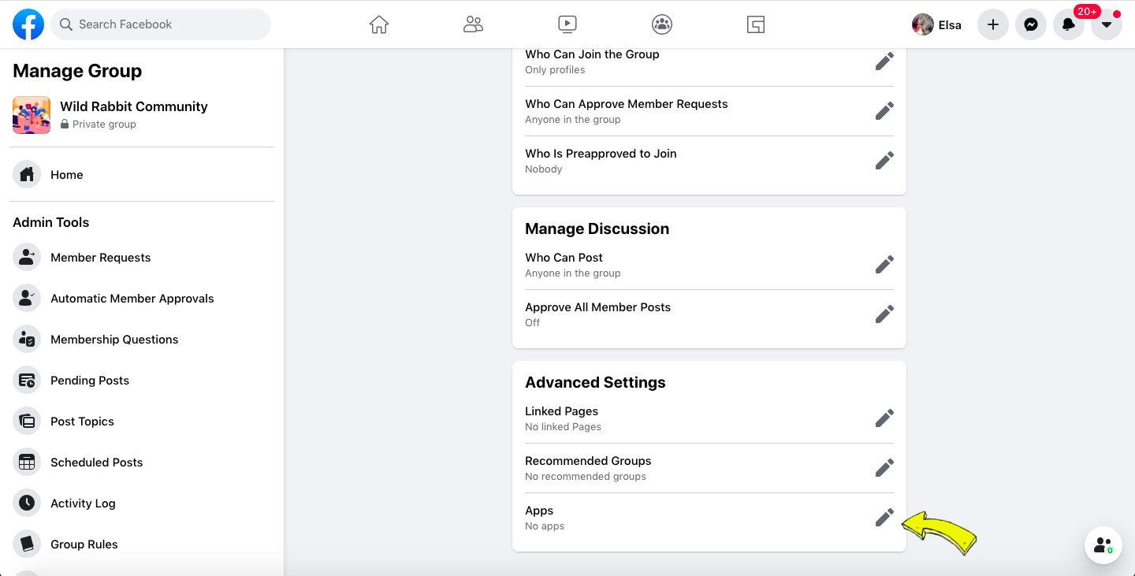
Task: Edit Who Can Join the Group
Action: click(884, 61)
